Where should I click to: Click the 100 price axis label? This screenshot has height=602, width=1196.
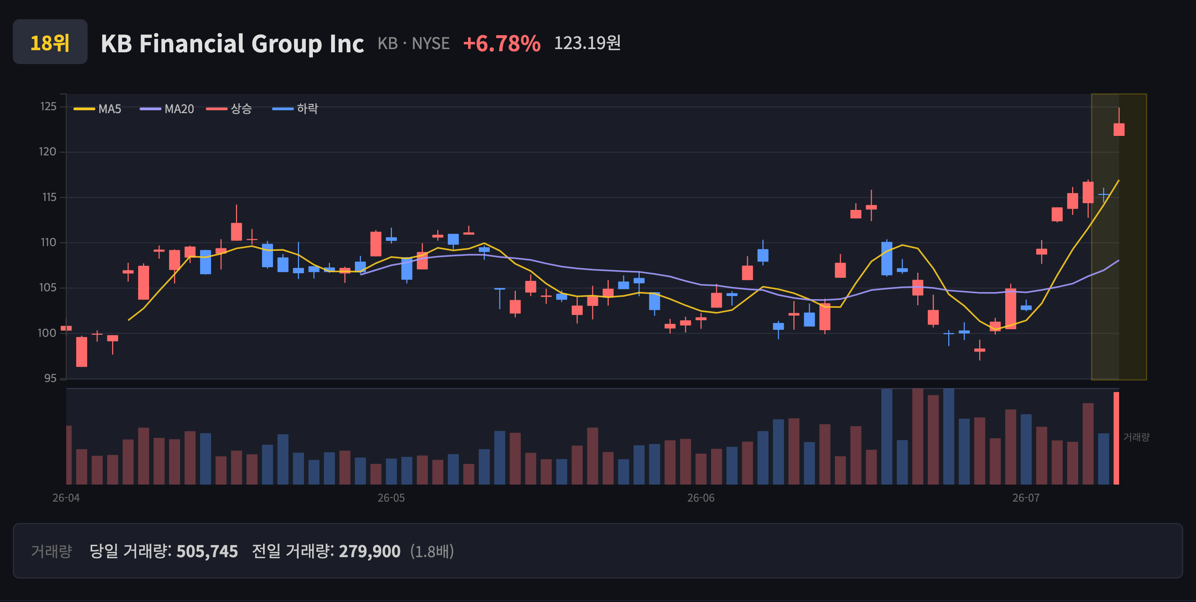click(x=46, y=333)
